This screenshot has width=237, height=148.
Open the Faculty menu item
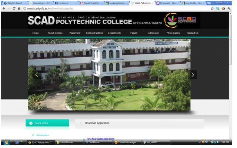pos(134,33)
